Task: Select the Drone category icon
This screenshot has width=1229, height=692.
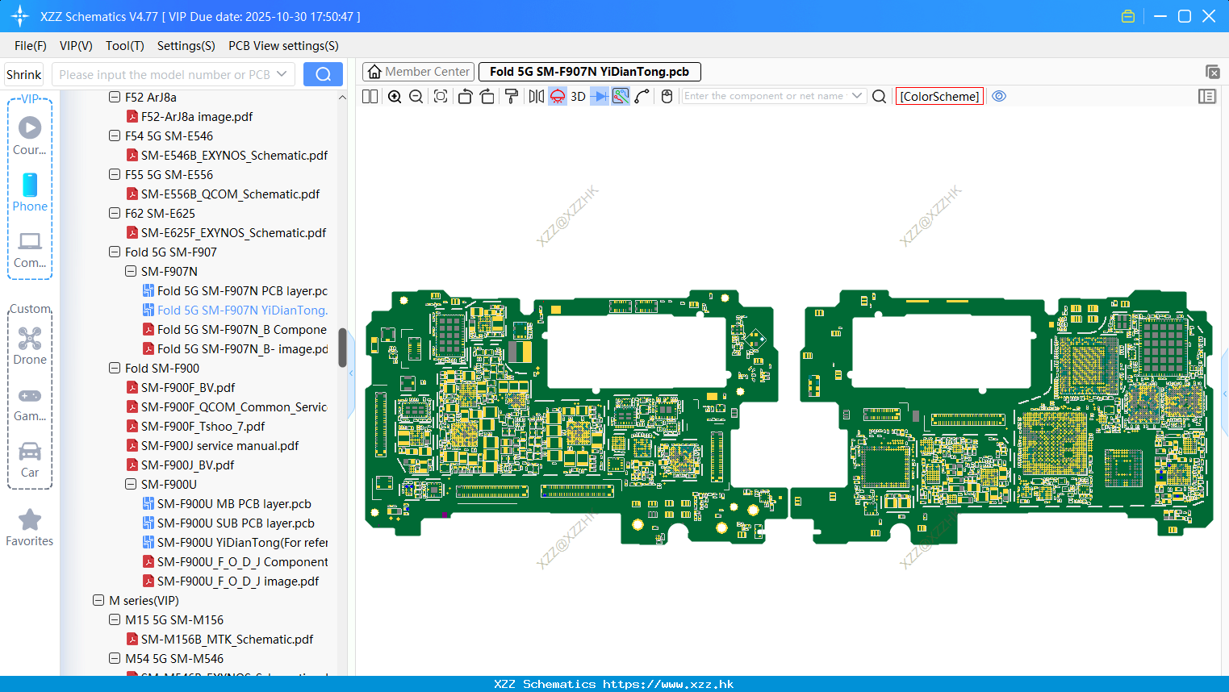Action: coord(30,346)
